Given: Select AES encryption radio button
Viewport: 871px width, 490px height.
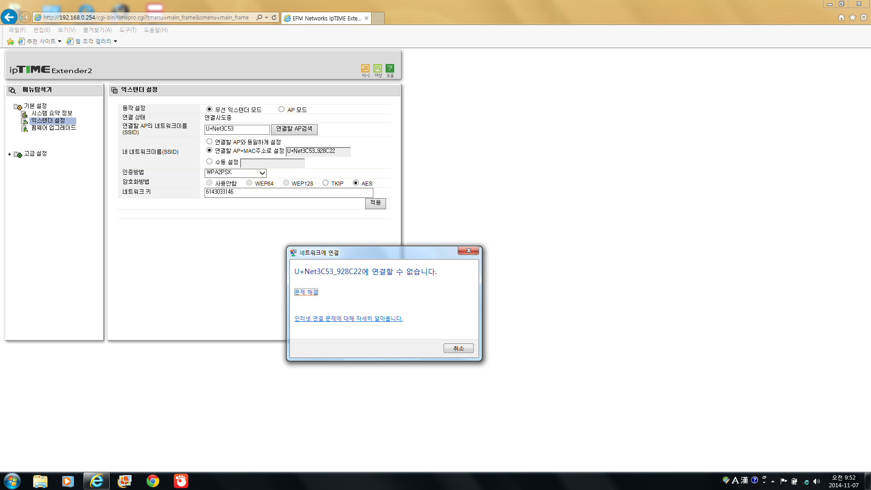Looking at the screenshot, I should click(356, 183).
